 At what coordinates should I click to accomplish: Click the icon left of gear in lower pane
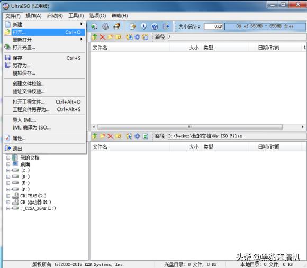[x=129, y=136]
